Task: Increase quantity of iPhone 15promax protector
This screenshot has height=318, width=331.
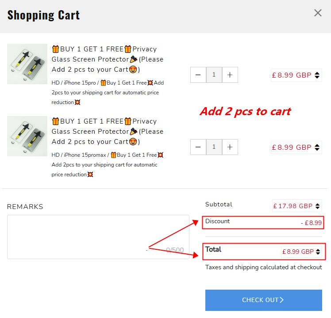Action: [230, 147]
